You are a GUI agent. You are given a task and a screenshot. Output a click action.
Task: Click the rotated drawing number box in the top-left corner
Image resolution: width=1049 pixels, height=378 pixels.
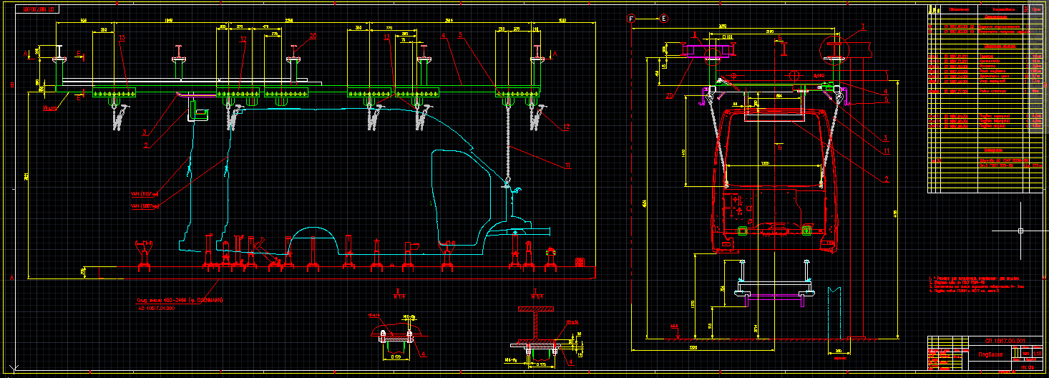click(x=37, y=11)
